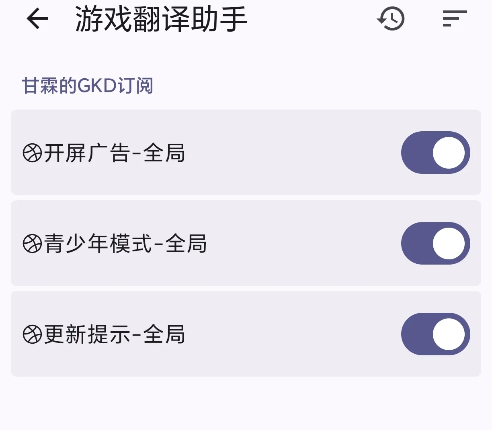Click the 游戏翻译助手 page title
492x430 pixels.
pos(161,19)
